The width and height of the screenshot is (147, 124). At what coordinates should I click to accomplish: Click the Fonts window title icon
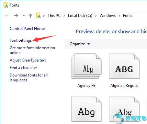(x=6, y=5)
